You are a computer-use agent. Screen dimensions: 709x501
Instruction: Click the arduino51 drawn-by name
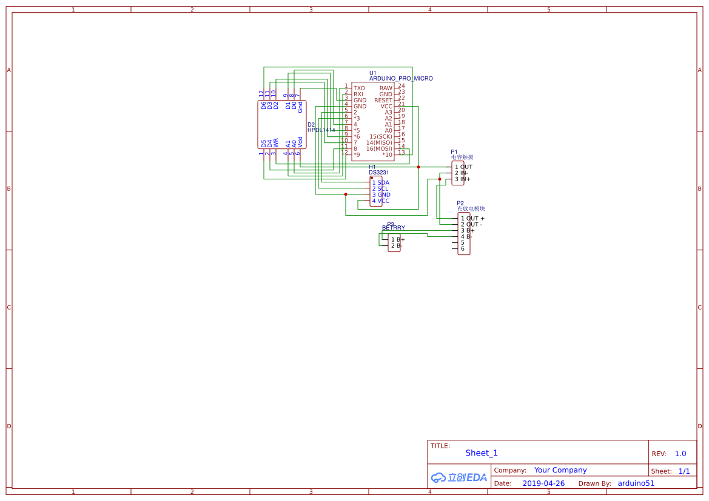pos(636,483)
